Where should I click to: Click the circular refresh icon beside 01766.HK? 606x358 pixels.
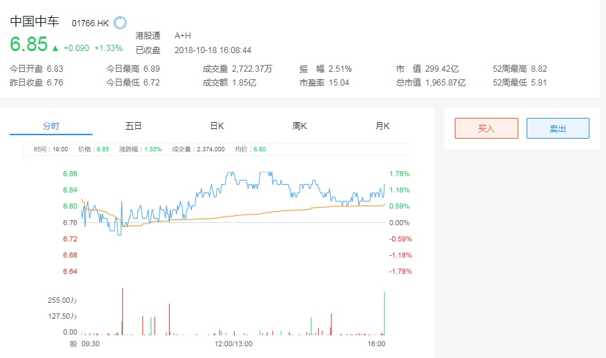click(x=119, y=23)
